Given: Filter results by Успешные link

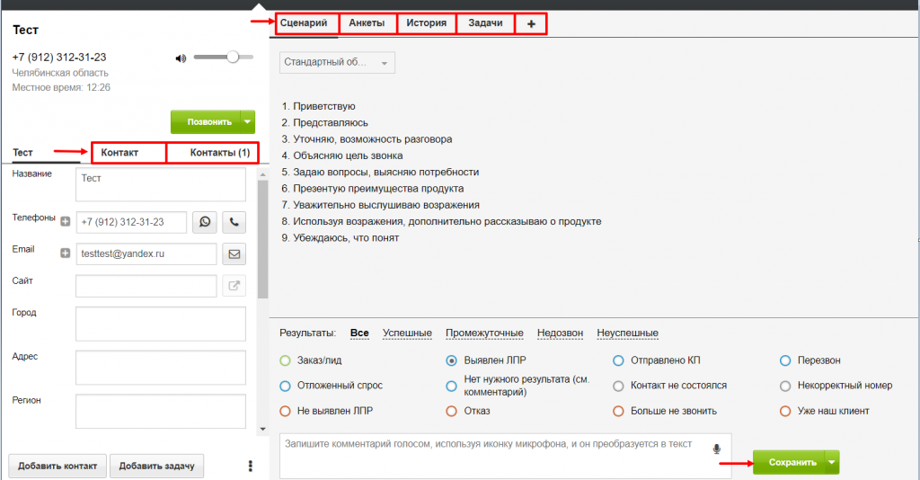Looking at the screenshot, I should click(407, 333).
